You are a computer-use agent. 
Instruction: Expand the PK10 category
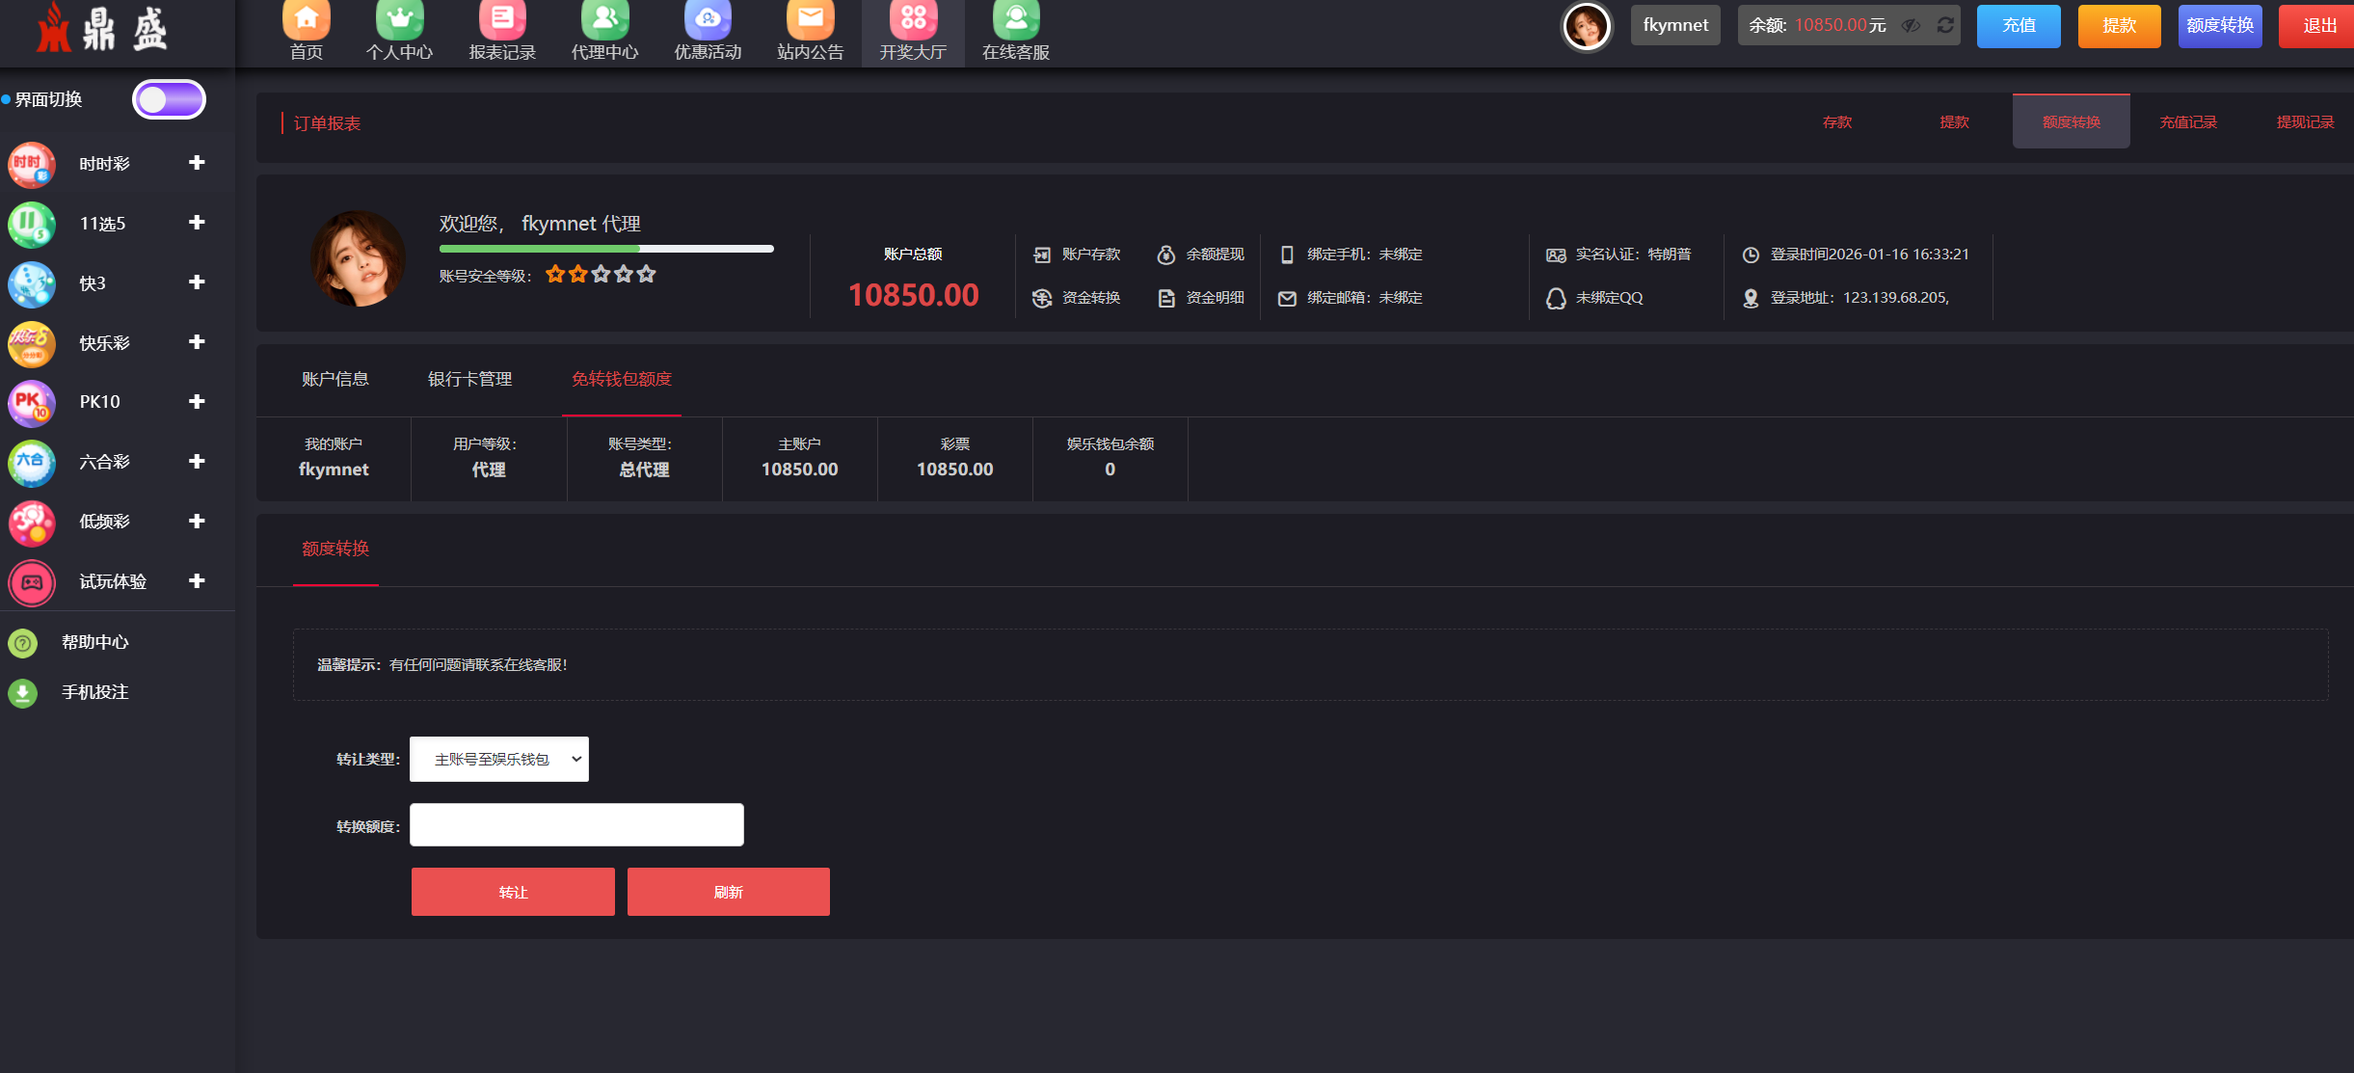coord(197,401)
